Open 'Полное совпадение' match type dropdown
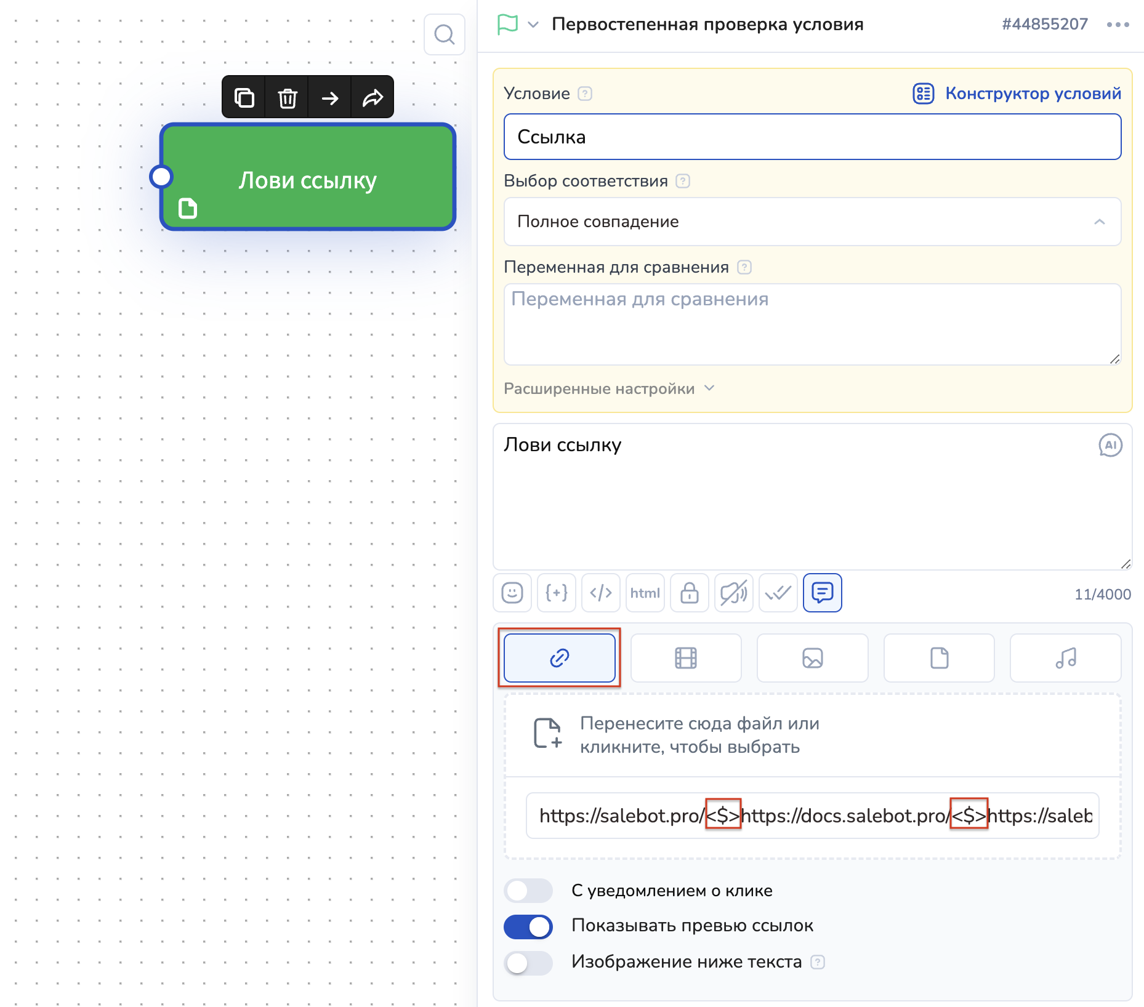 tap(812, 222)
